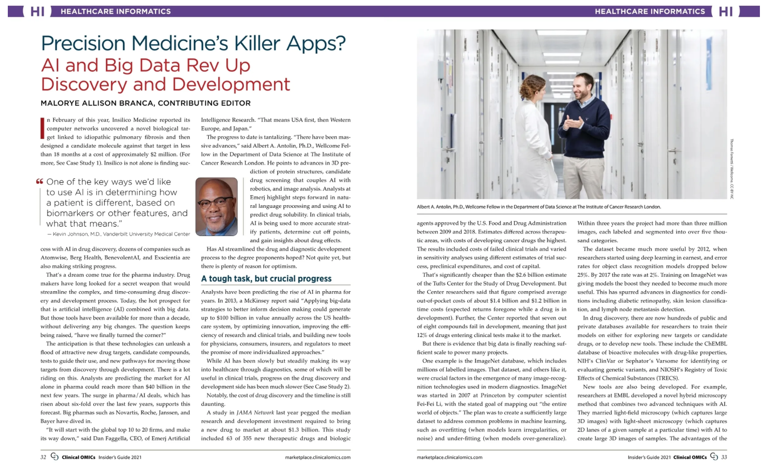
Task: Click the left footer marketplace.clinicalomics.com link
Action: tap(318, 457)
